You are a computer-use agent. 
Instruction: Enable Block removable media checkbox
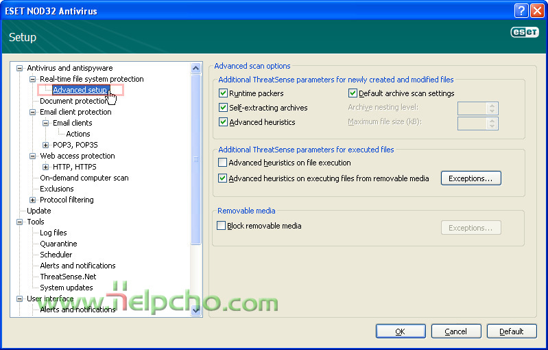tap(222, 226)
